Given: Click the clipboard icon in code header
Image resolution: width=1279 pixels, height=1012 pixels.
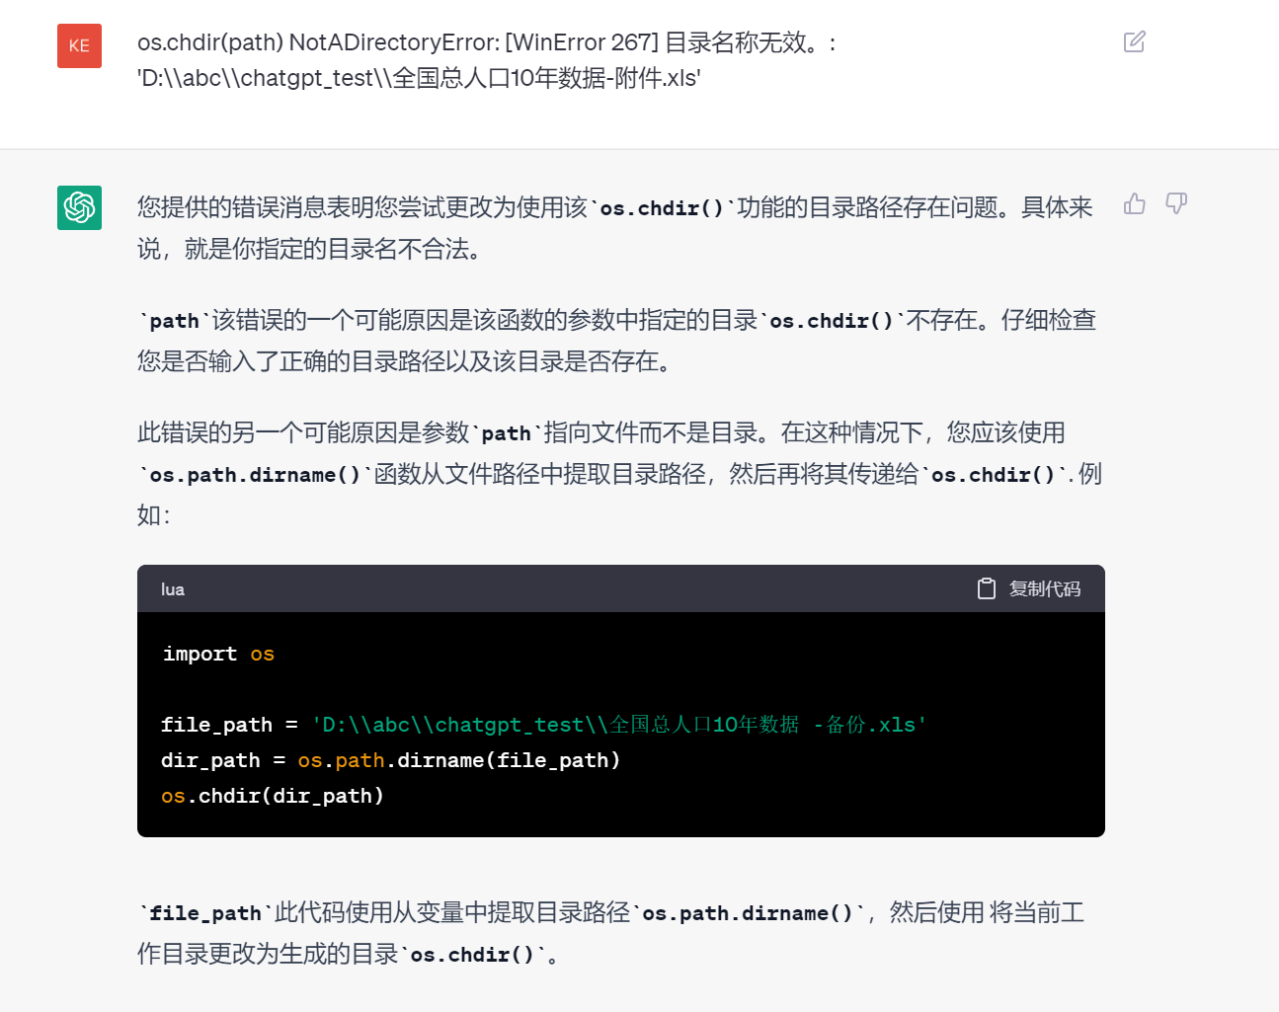Looking at the screenshot, I should pyautogui.click(x=986, y=588).
